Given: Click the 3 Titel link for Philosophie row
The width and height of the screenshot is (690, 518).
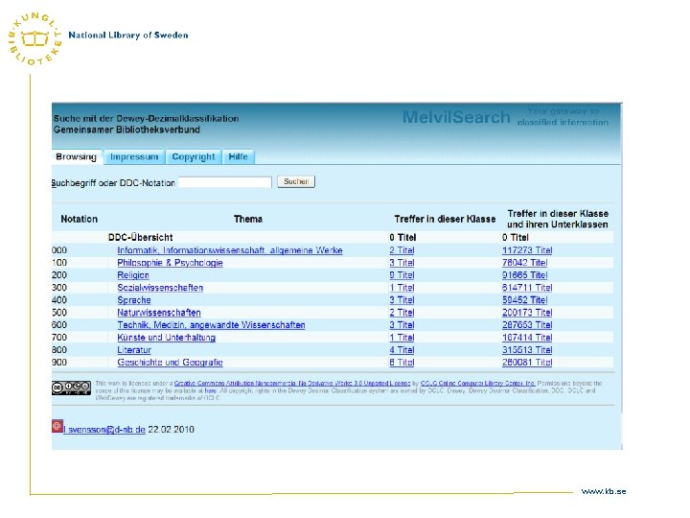Looking at the screenshot, I should (x=402, y=263).
